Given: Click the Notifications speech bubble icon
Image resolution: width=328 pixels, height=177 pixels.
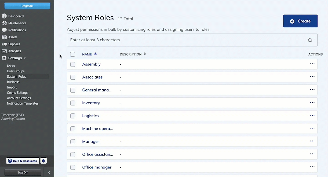Looking at the screenshot, I should 4,30.
